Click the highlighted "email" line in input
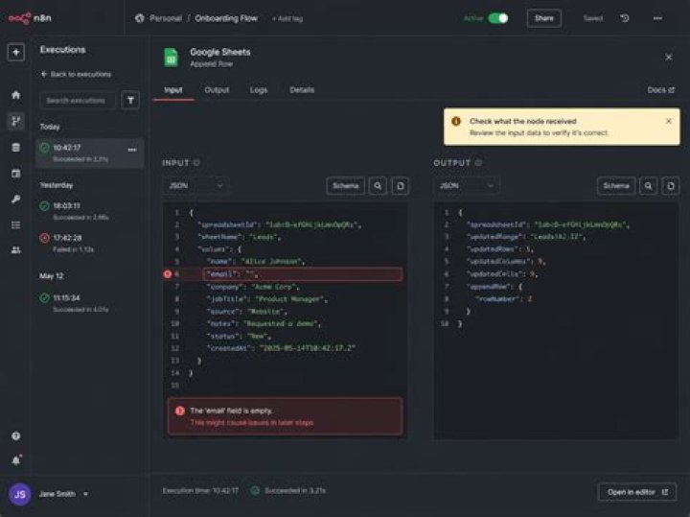 pos(302,274)
